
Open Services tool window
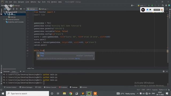click(84, 87)
